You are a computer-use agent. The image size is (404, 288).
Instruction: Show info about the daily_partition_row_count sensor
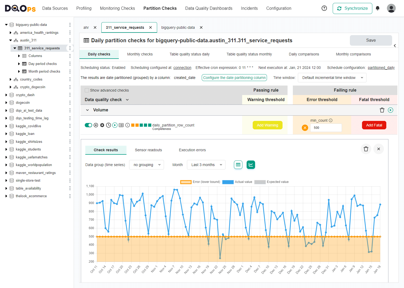(128, 125)
